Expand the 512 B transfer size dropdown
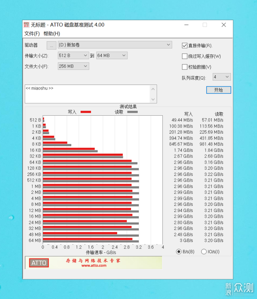Screen dimensions: 257x299 coord(73,56)
